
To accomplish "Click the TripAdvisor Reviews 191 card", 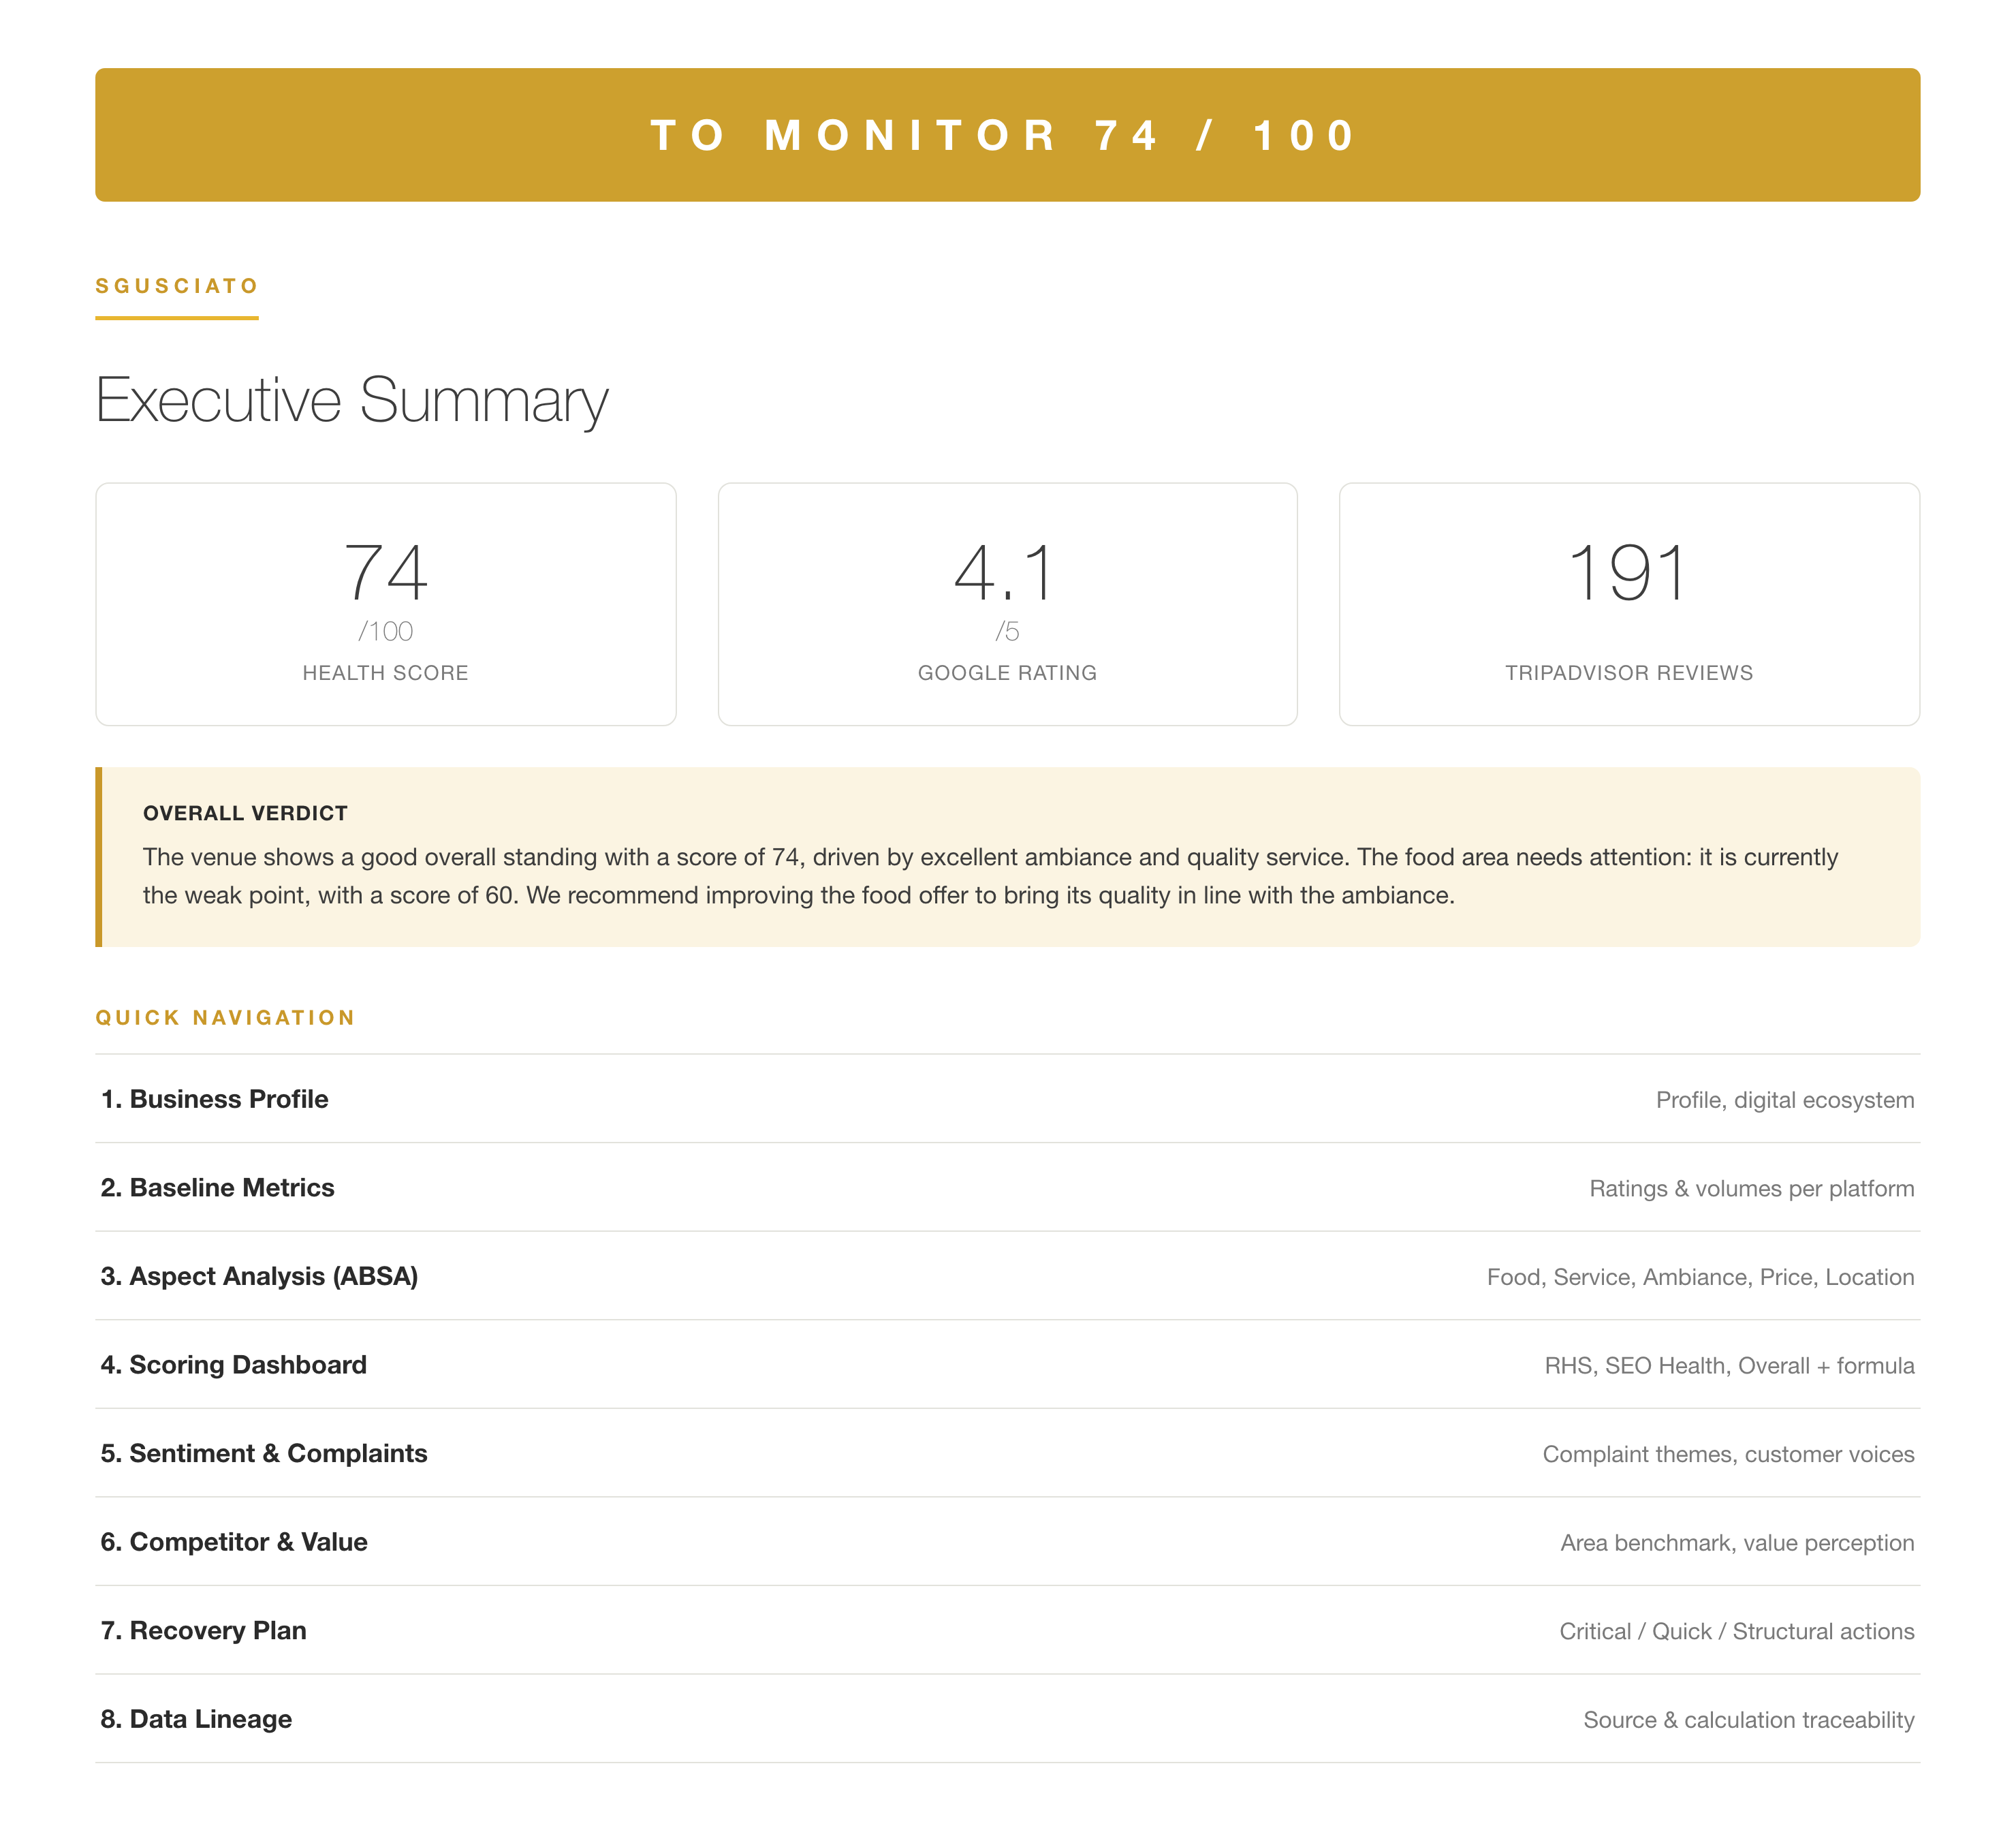I will click(x=1629, y=604).
